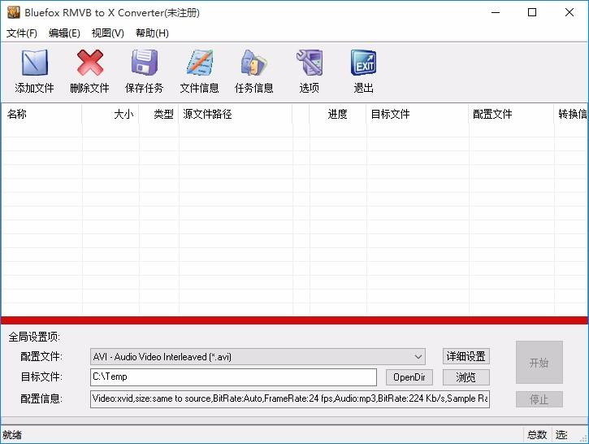Click the 就绪 status bar text
This screenshot has width=589, height=444.
point(12,435)
